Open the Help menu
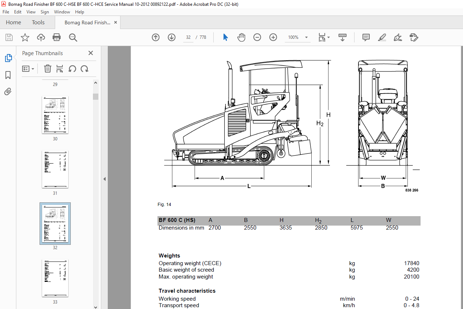463x309 pixels. click(x=79, y=12)
